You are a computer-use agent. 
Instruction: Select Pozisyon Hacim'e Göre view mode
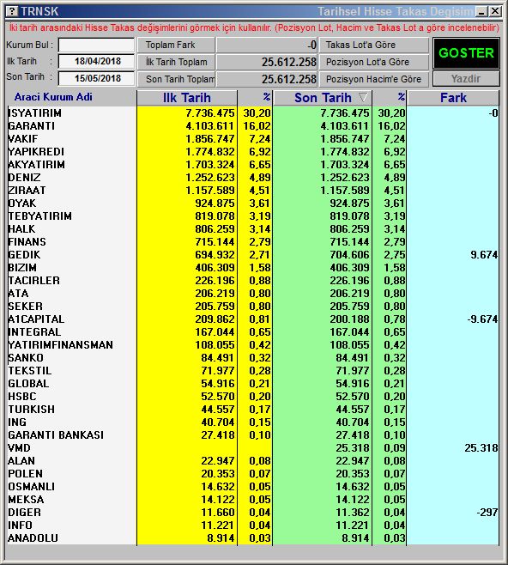tap(374, 79)
